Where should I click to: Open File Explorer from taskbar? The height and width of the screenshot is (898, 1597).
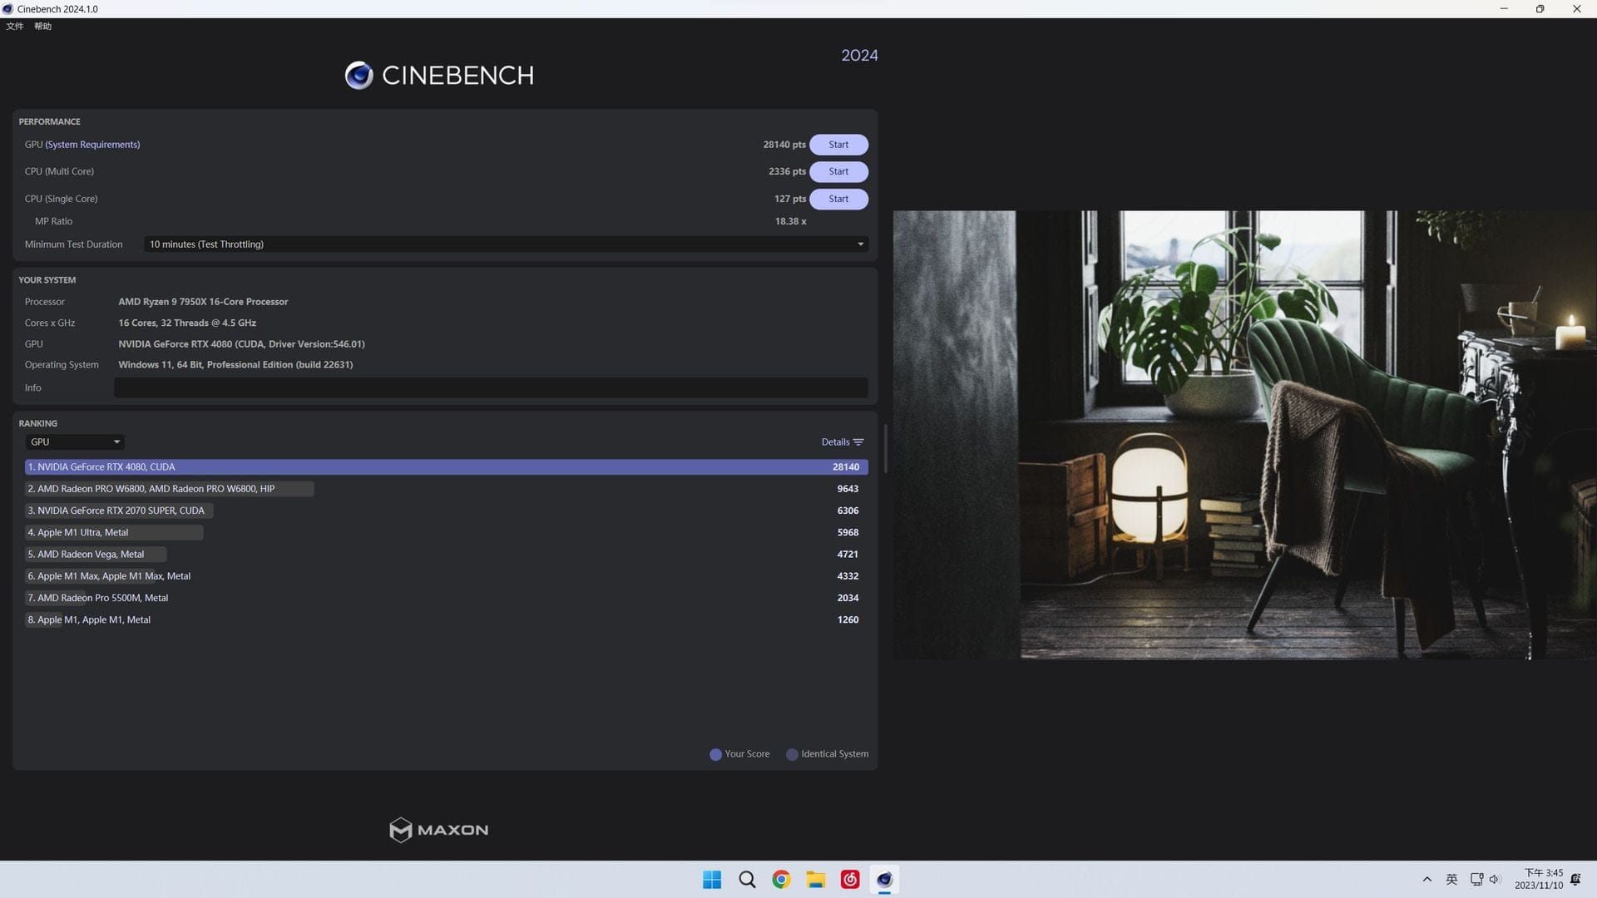[x=816, y=880]
